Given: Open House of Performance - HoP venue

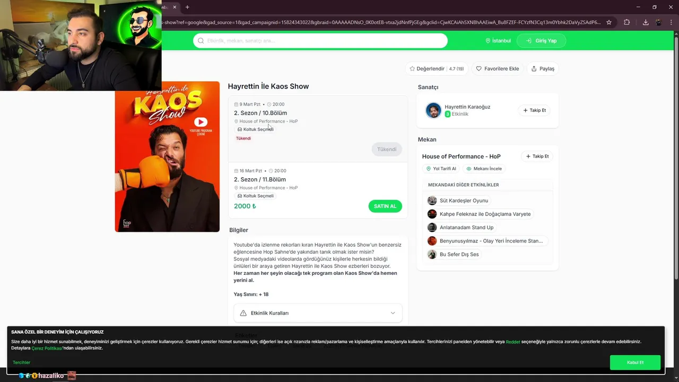Looking at the screenshot, I should coord(462,157).
